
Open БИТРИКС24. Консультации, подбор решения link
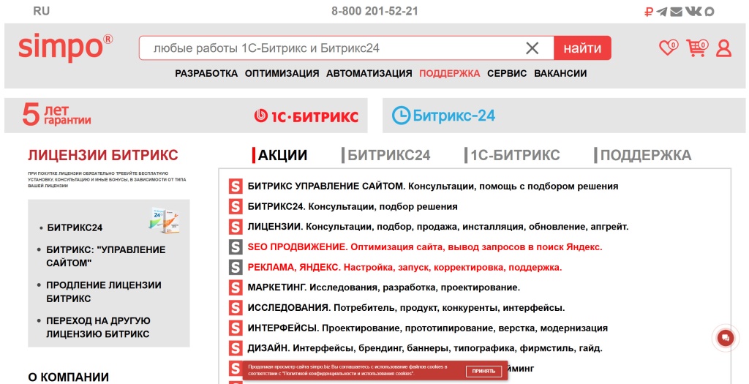coord(353,207)
